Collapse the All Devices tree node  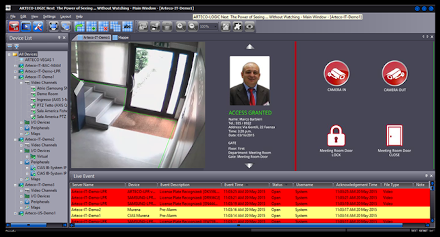point(9,54)
